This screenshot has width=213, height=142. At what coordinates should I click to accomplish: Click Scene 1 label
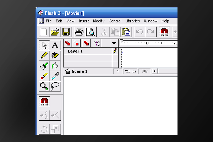pos(79,71)
